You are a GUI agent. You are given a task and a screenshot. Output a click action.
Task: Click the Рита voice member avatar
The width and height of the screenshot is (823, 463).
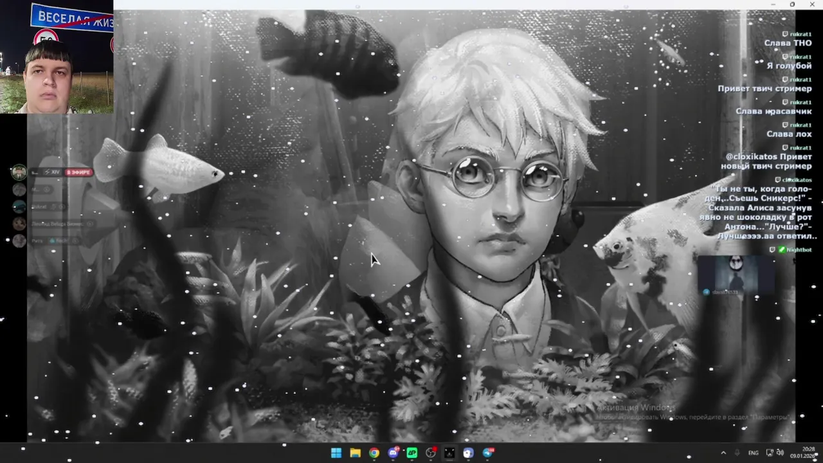(x=19, y=241)
